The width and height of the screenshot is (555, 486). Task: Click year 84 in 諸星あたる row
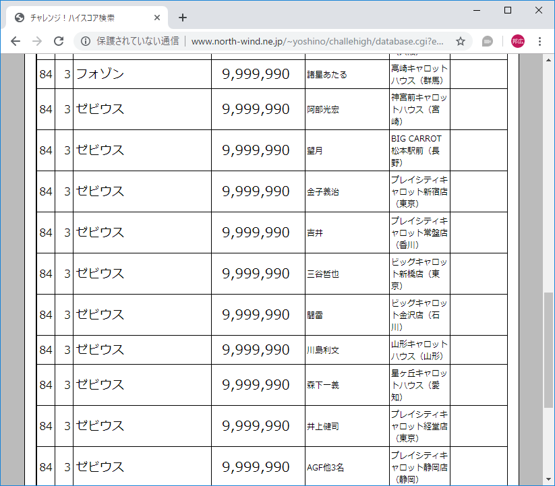(x=46, y=74)
